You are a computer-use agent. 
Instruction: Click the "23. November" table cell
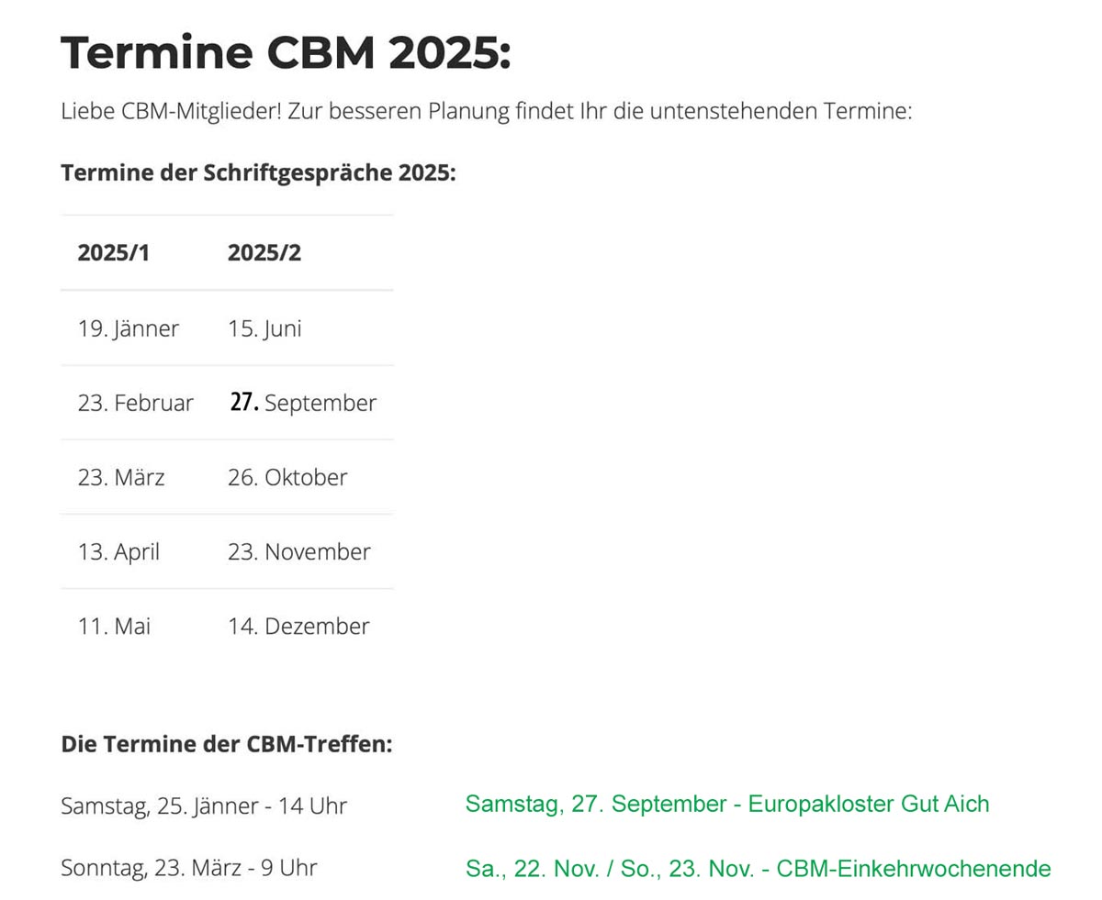click(x=299, y=551)
